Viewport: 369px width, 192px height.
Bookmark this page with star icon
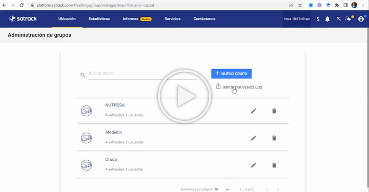coord(300,5)
